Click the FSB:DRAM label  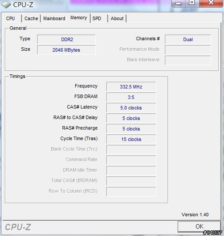click(86, 96)
